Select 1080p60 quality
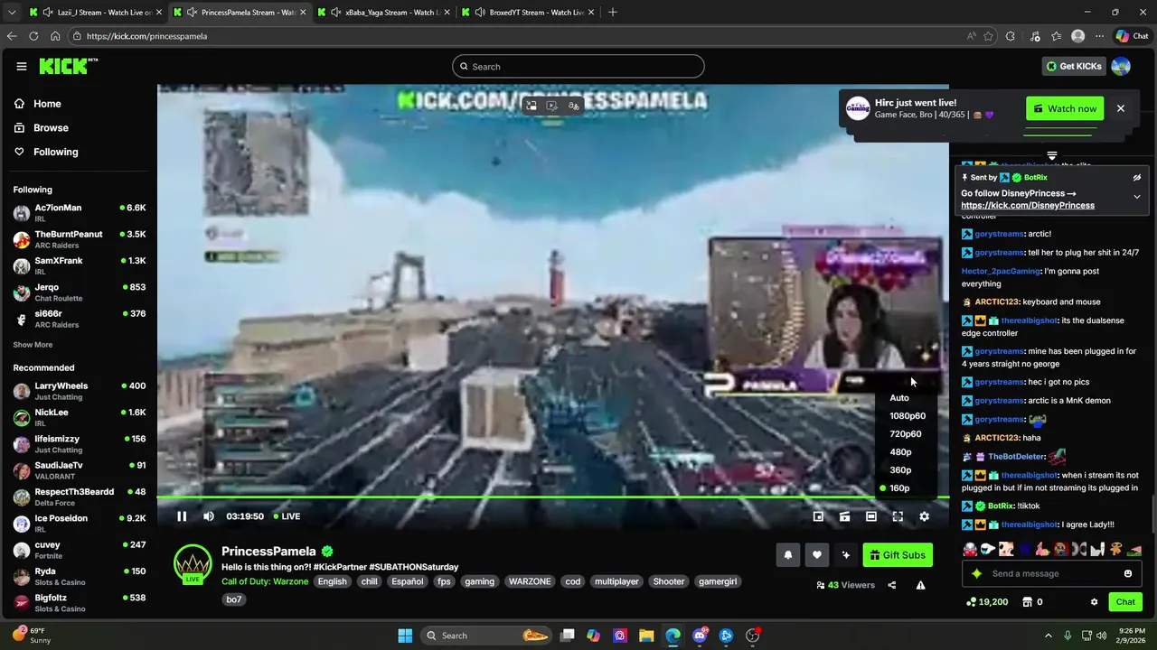1157x650 pixels. click(x=907, y=415)
